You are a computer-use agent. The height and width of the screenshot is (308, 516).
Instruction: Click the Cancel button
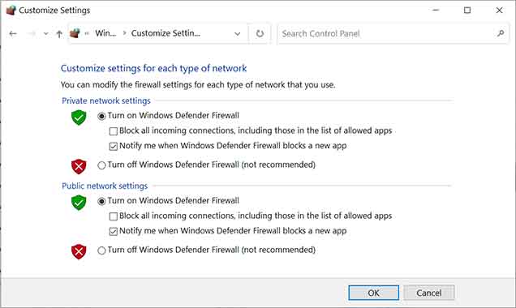(429, 293)
